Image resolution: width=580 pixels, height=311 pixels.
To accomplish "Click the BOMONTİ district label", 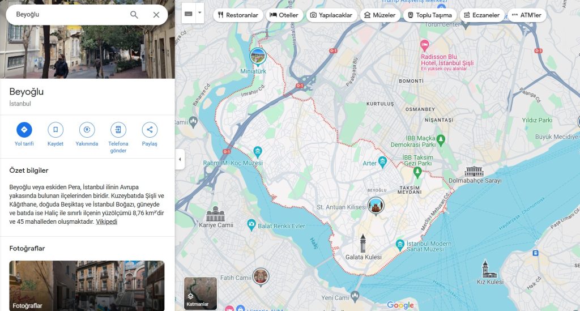I will tap(411, 81).
